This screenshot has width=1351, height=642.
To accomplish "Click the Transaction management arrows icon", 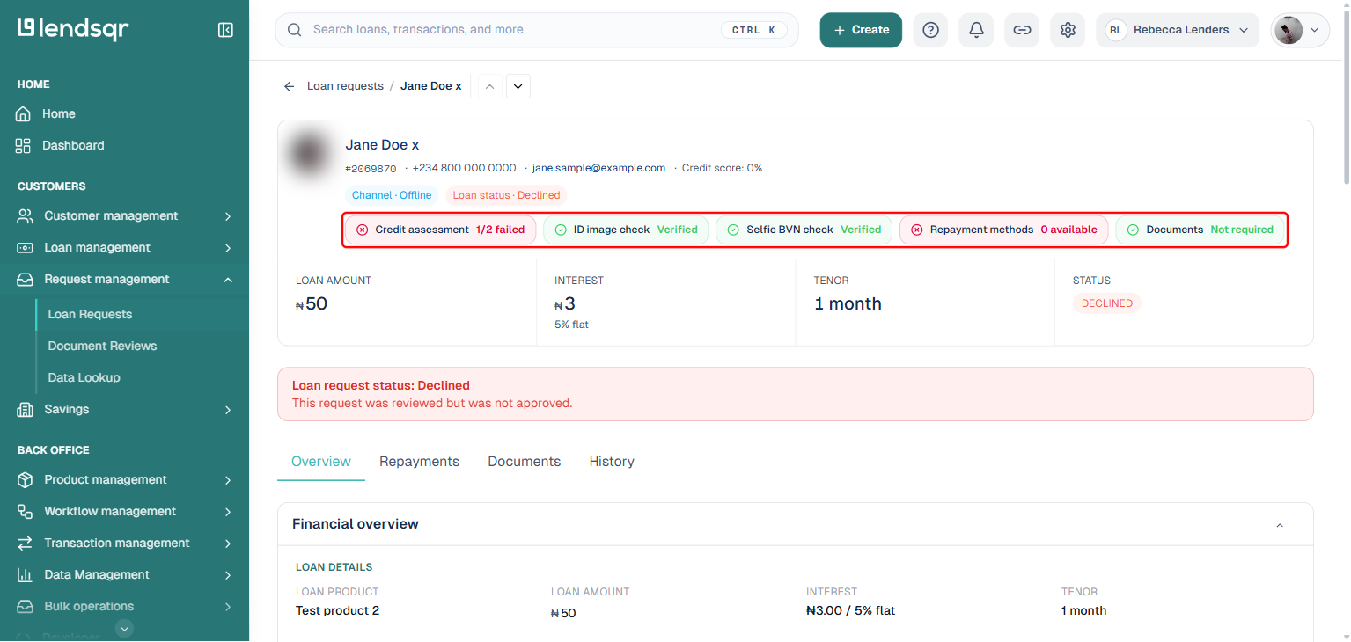I will click(x=25, y=543).
